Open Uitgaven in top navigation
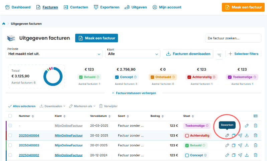The height and width of the screenshot is (161, 267). click(136, 7)
